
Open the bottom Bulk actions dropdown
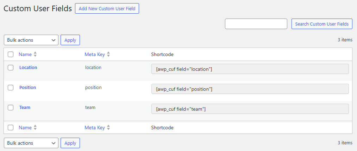coord(31,143)
